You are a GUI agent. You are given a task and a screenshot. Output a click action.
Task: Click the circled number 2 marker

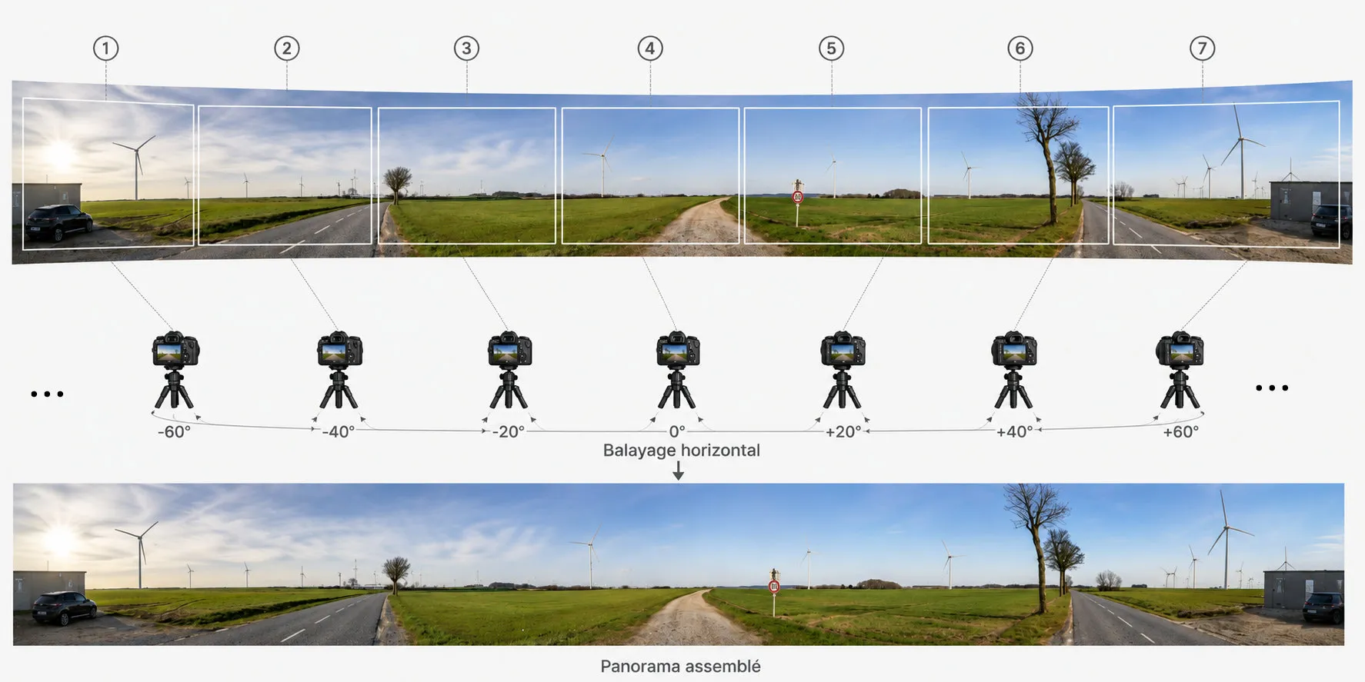pos(287,48)
